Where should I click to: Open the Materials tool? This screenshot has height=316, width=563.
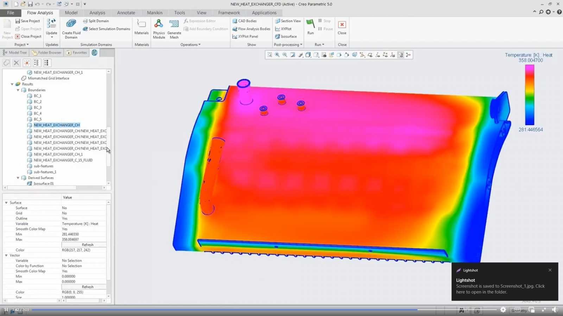[141, 28]
